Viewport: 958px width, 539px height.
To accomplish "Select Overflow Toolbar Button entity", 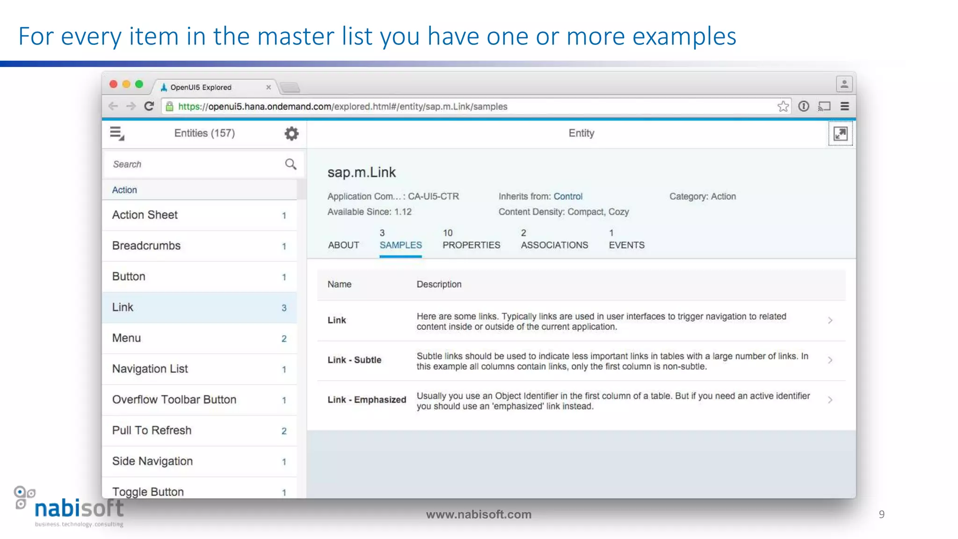I will [199, 401].
